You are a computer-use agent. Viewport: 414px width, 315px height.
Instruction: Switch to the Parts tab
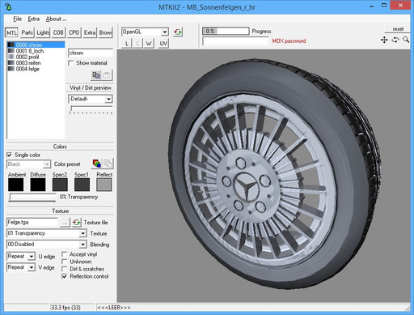click(x=27, y=33)
